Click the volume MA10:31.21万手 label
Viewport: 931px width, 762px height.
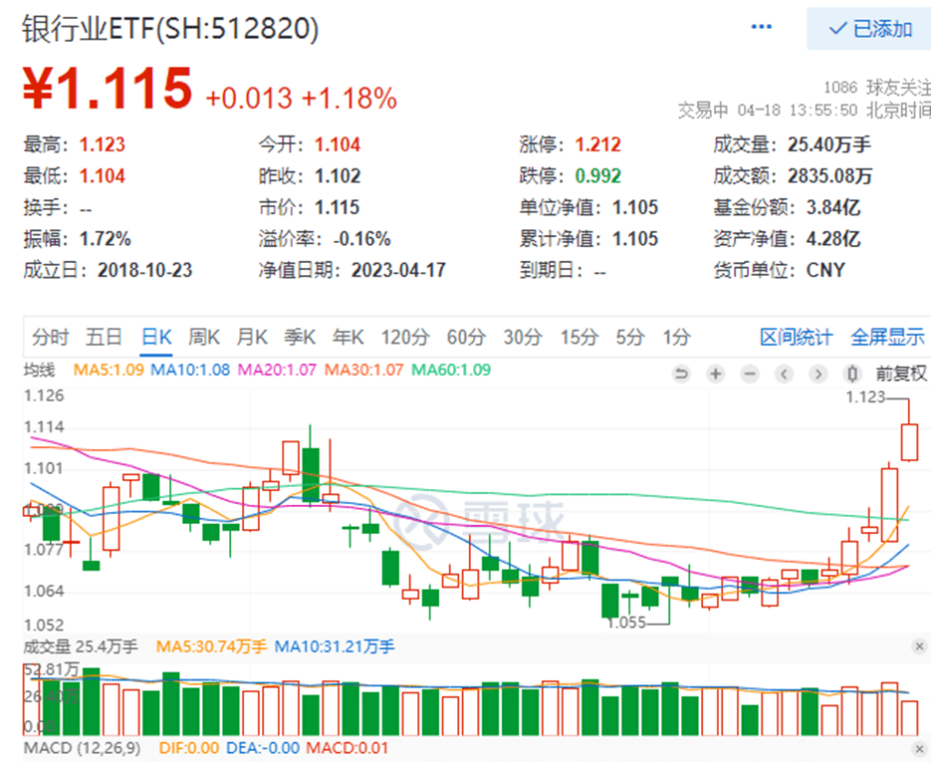tap(335, 646)
